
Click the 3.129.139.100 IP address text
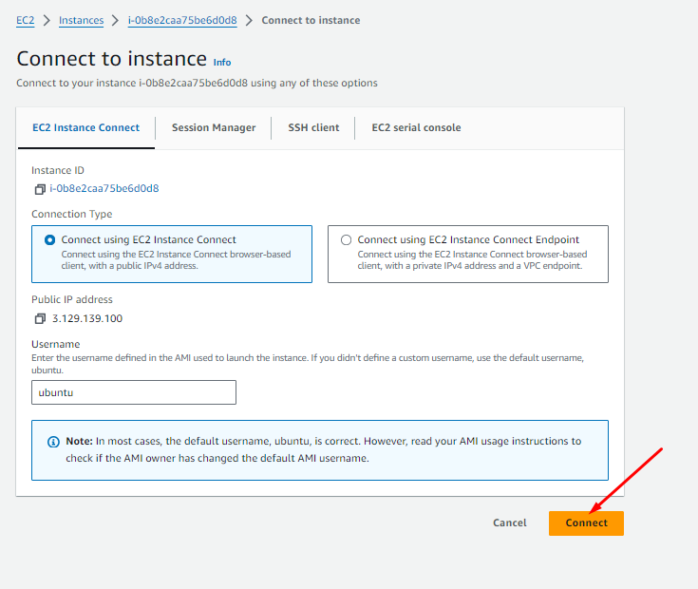87,319
